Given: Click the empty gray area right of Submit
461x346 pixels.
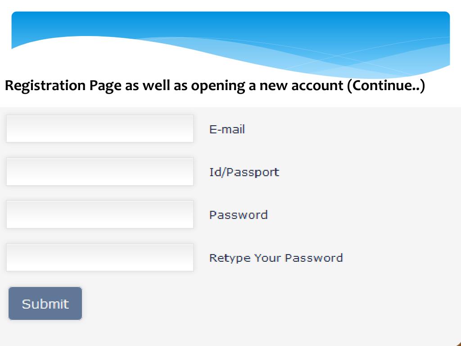Looking at the screenshot, I should pyautogui.click(x=265, y=303).
